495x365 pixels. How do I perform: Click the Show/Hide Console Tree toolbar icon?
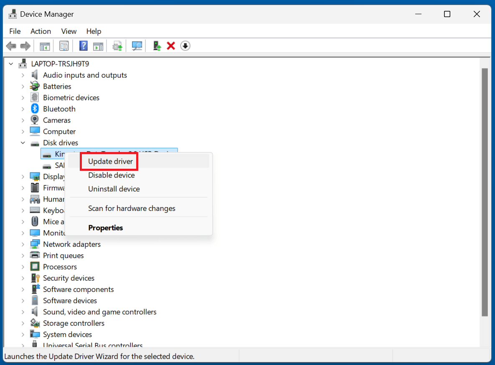(x=45, y=46)
